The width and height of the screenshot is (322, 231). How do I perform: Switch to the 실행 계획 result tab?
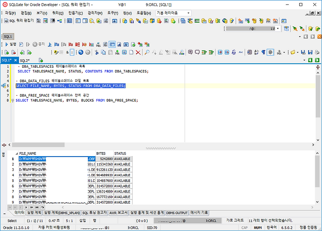(34, 213)
